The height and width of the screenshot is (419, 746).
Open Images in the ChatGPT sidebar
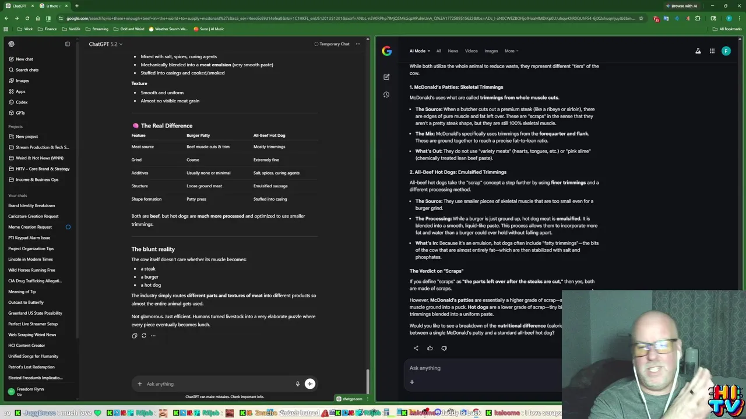[x=19, y=80]
